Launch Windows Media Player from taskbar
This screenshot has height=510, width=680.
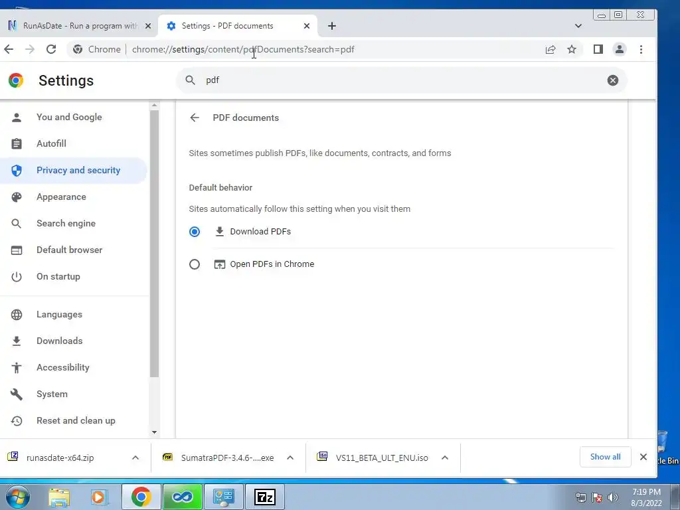coord(99,497)
